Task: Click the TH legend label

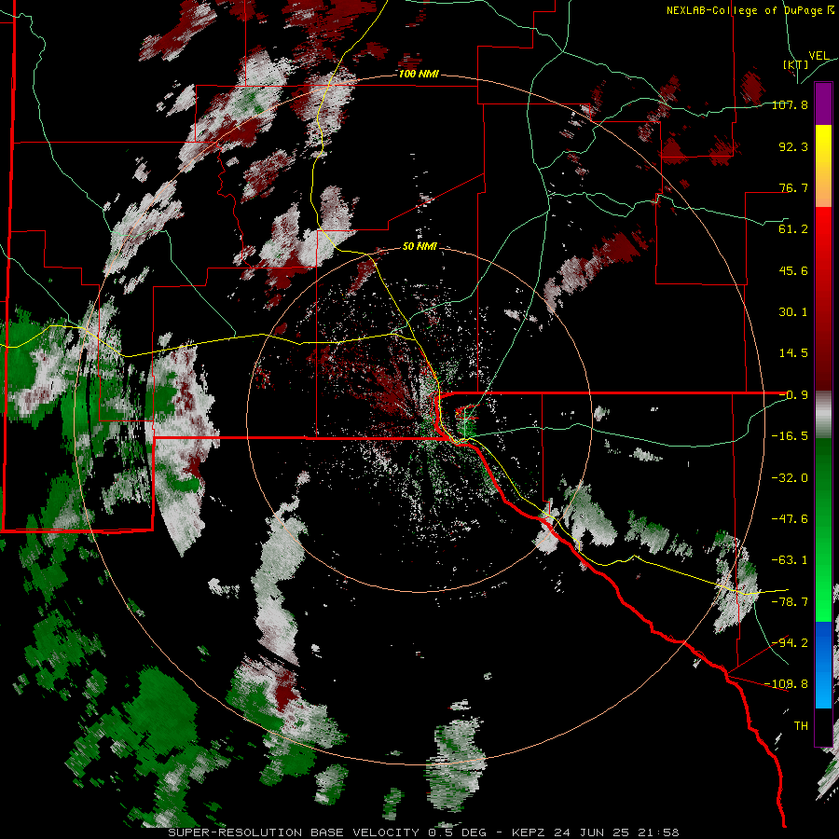Action: [801, 726]
